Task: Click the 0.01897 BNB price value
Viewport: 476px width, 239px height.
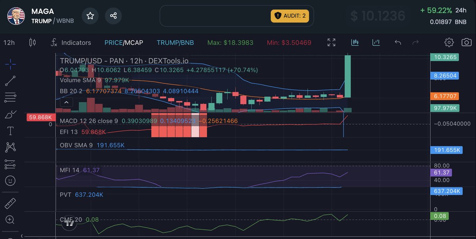Action: coord(441,22)
